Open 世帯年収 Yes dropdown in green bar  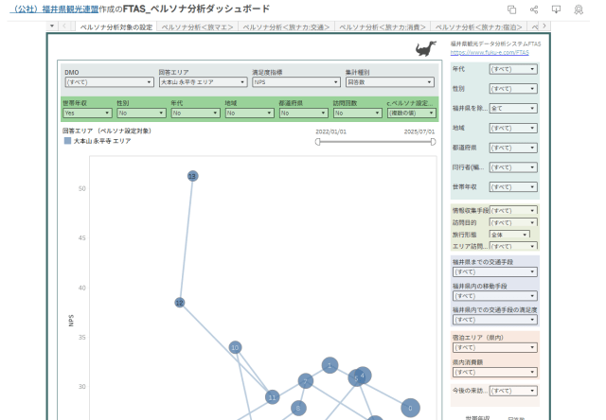tap(87, 114)
